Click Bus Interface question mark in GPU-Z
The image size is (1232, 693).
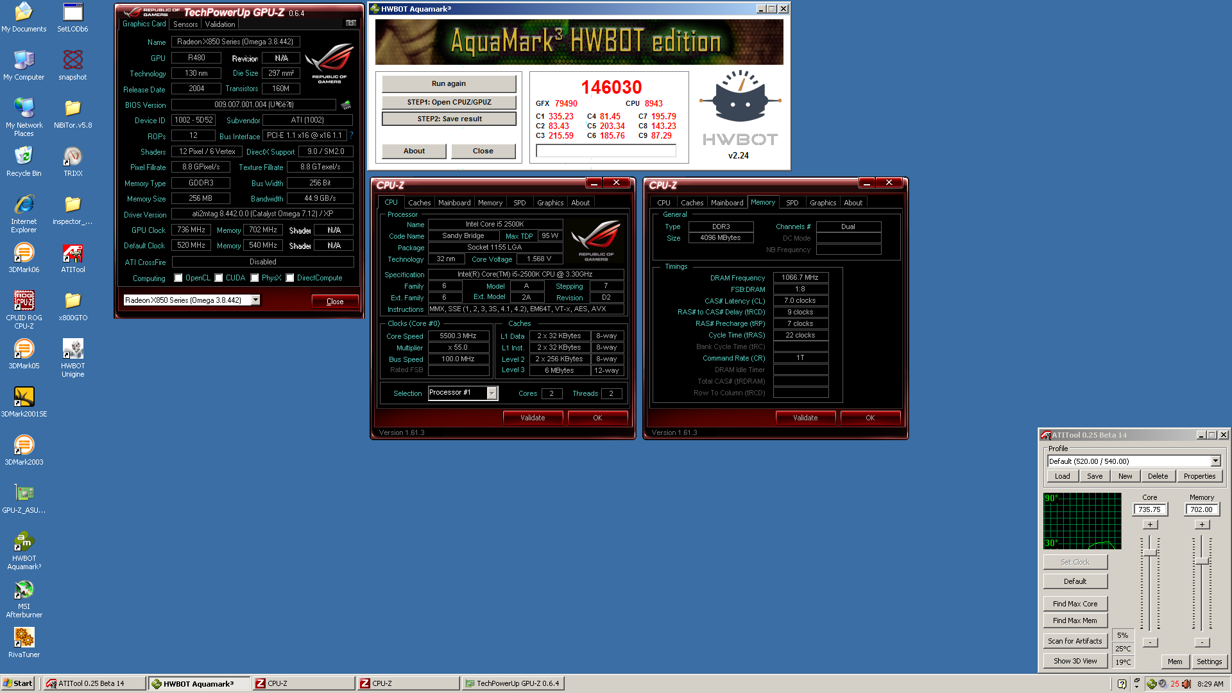351,135
